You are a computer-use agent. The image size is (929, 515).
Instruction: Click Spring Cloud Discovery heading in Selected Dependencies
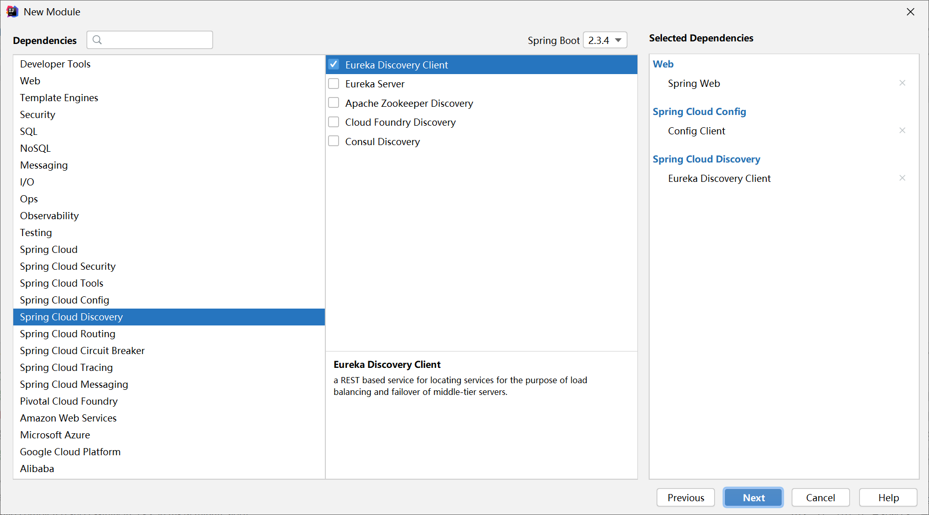[706, 159]
